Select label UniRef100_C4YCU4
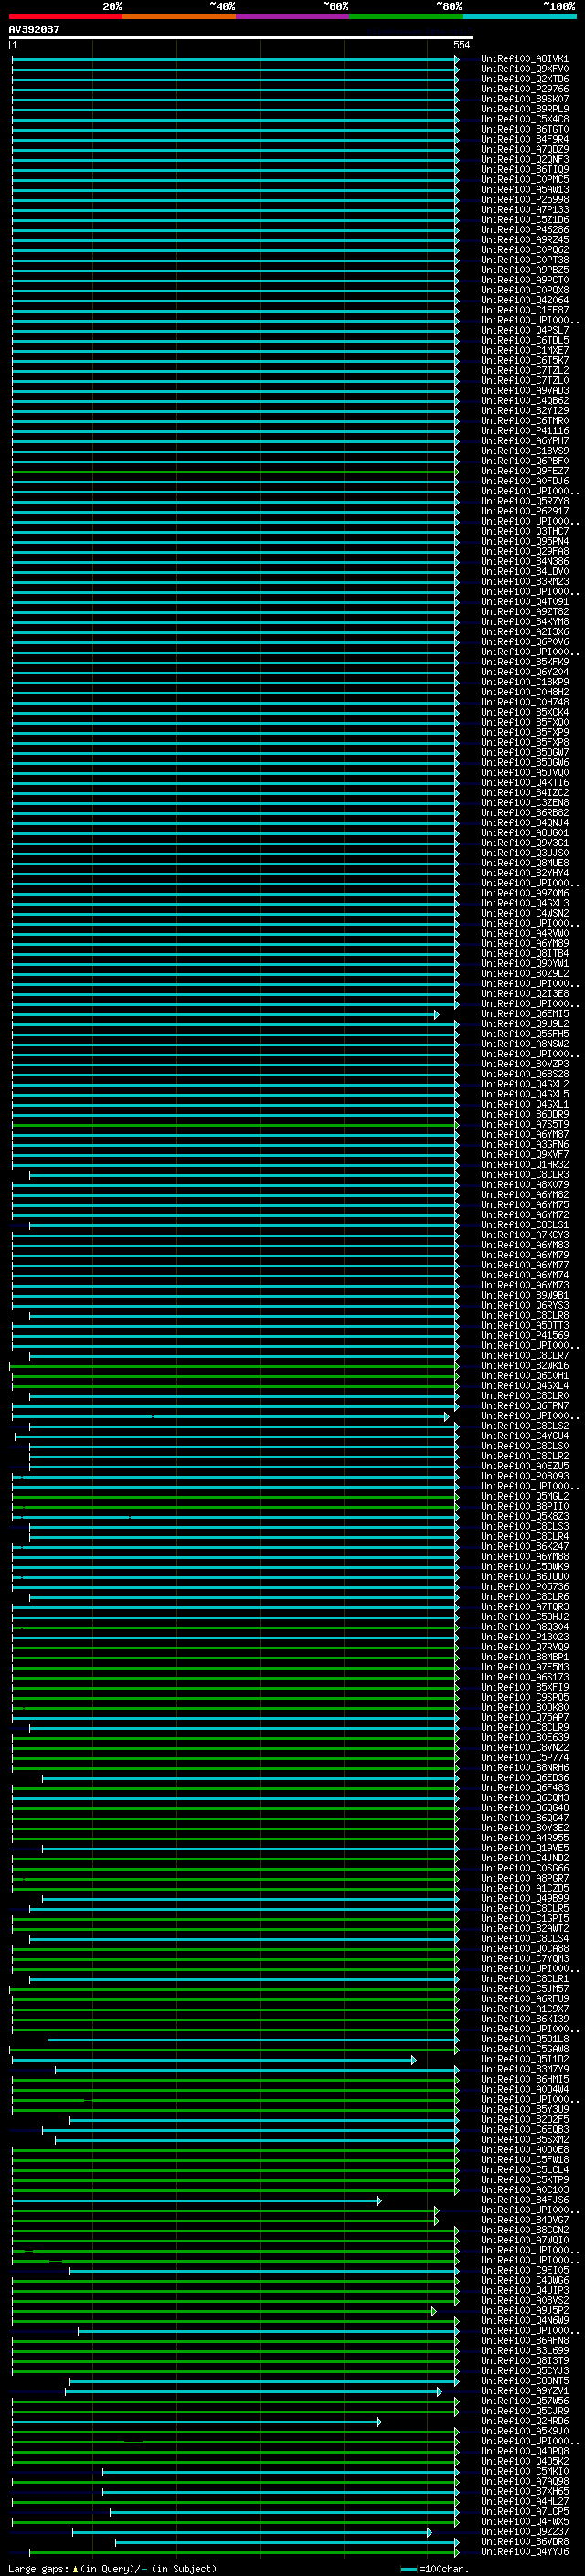Viewport: 585px width, 2576px height. tap(524, 1436)
